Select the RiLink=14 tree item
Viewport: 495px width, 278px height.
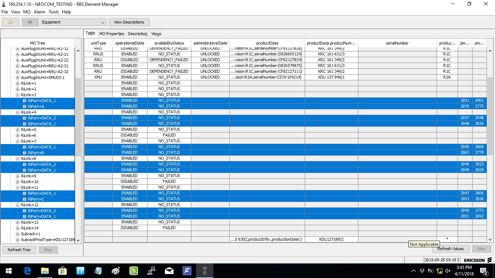30,228
